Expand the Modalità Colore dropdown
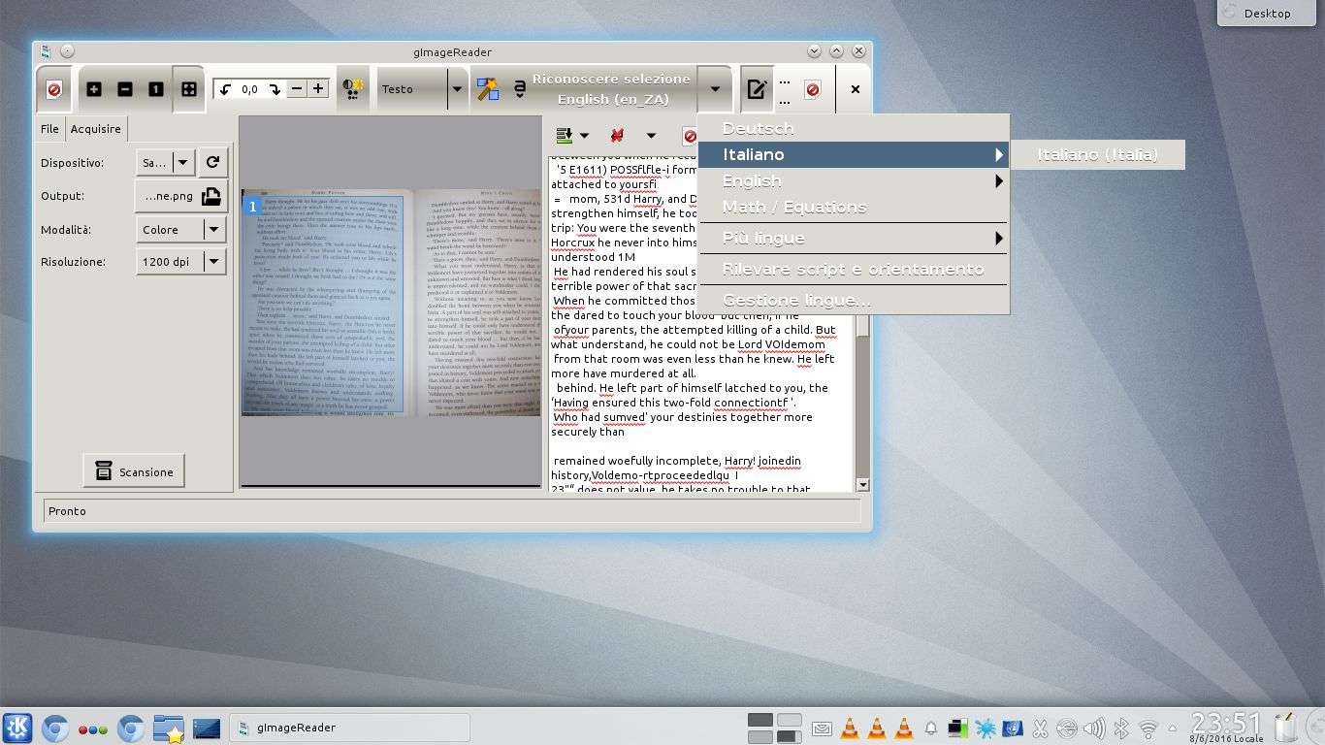Image resolution: width=1325 pixels, height=745 pixels. point(212,230)
